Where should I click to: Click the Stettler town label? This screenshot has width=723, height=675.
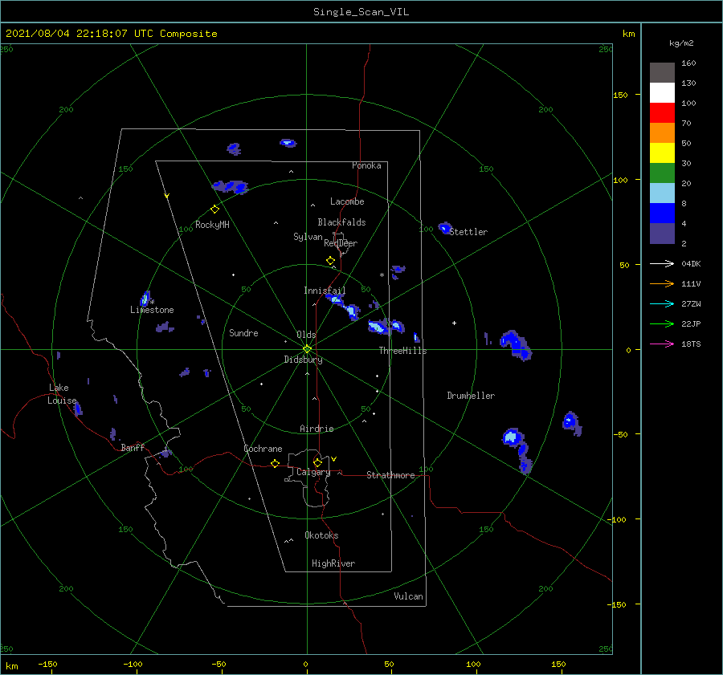[x=468, y=232]
